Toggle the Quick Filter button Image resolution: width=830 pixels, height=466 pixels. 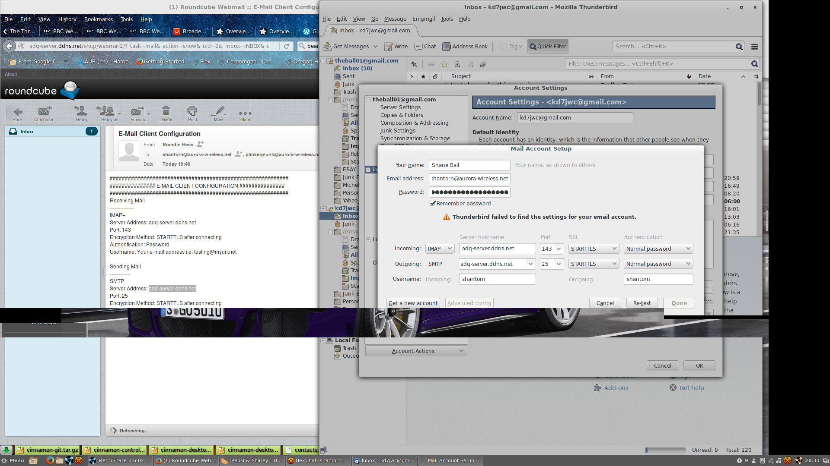[x=548, y=47]
